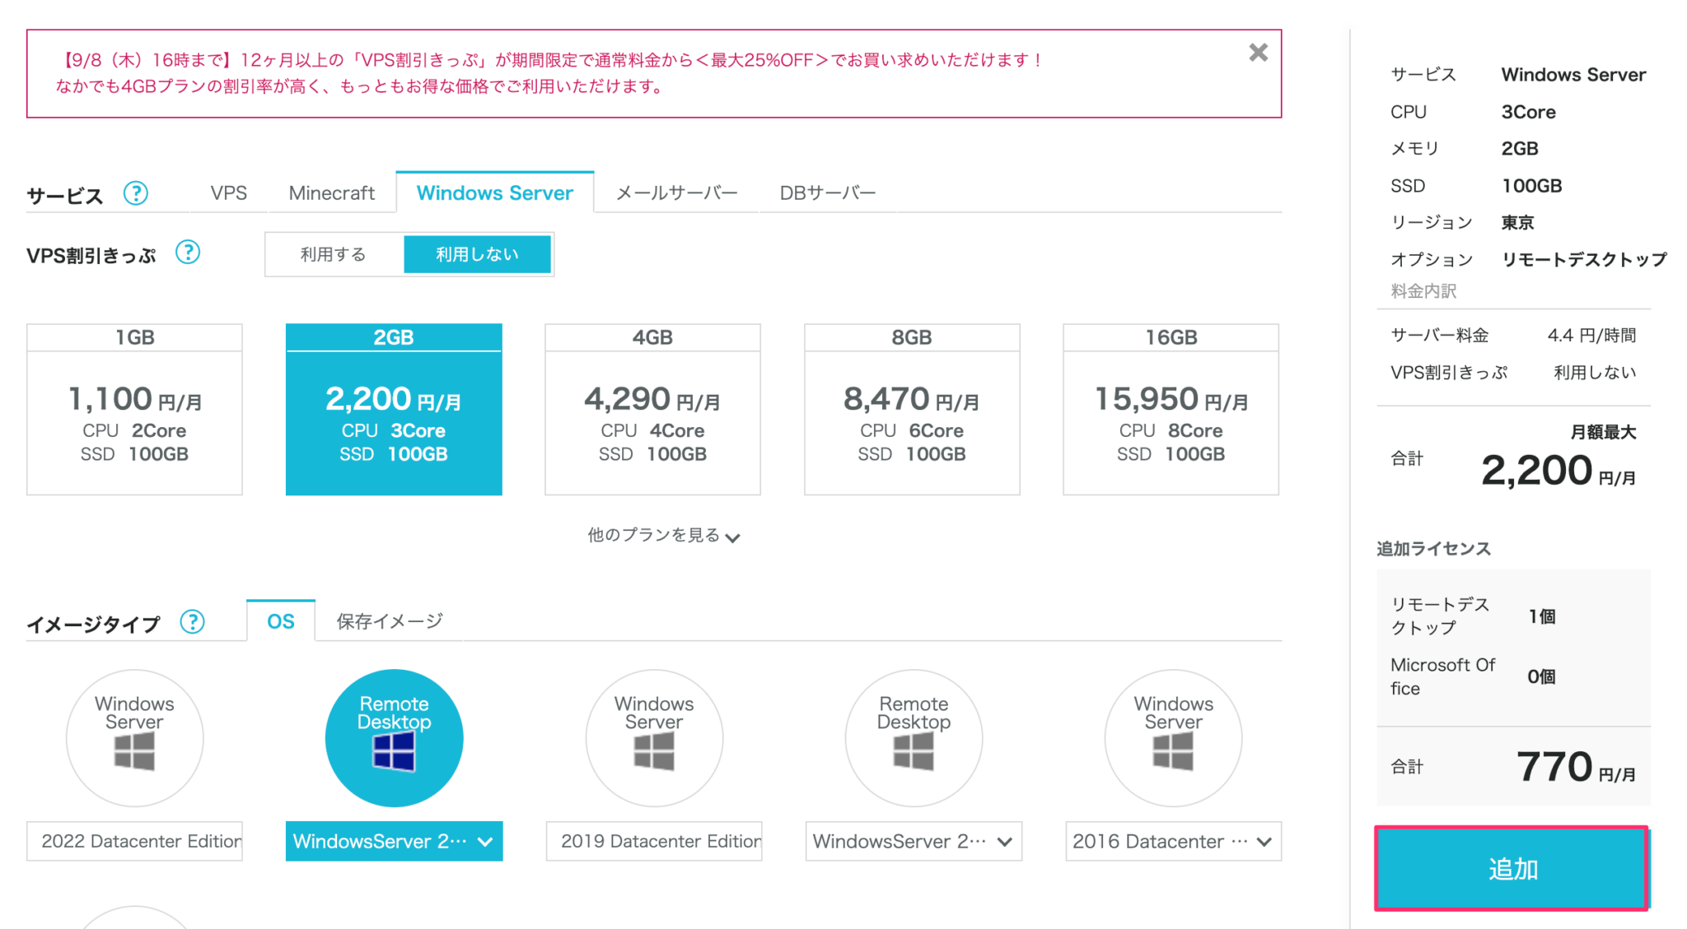This screenshot has width=1687, height=929.
Task: Select the 2022 Datacenter Windows Server image icon
Action: 134,738
